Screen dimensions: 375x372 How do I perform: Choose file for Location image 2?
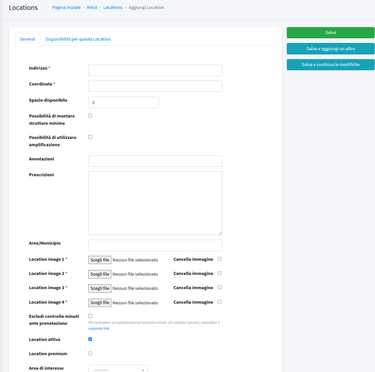point(100,274)
